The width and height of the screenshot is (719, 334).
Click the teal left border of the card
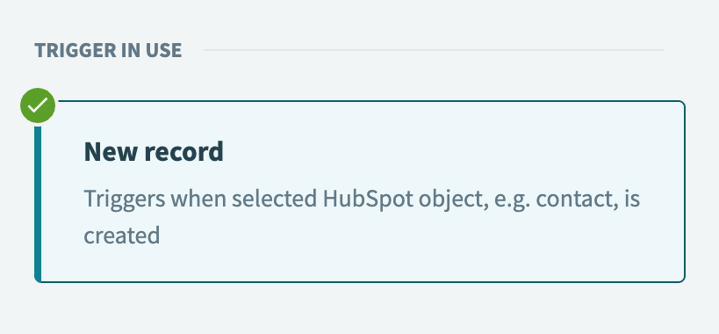tap(38, 202)
